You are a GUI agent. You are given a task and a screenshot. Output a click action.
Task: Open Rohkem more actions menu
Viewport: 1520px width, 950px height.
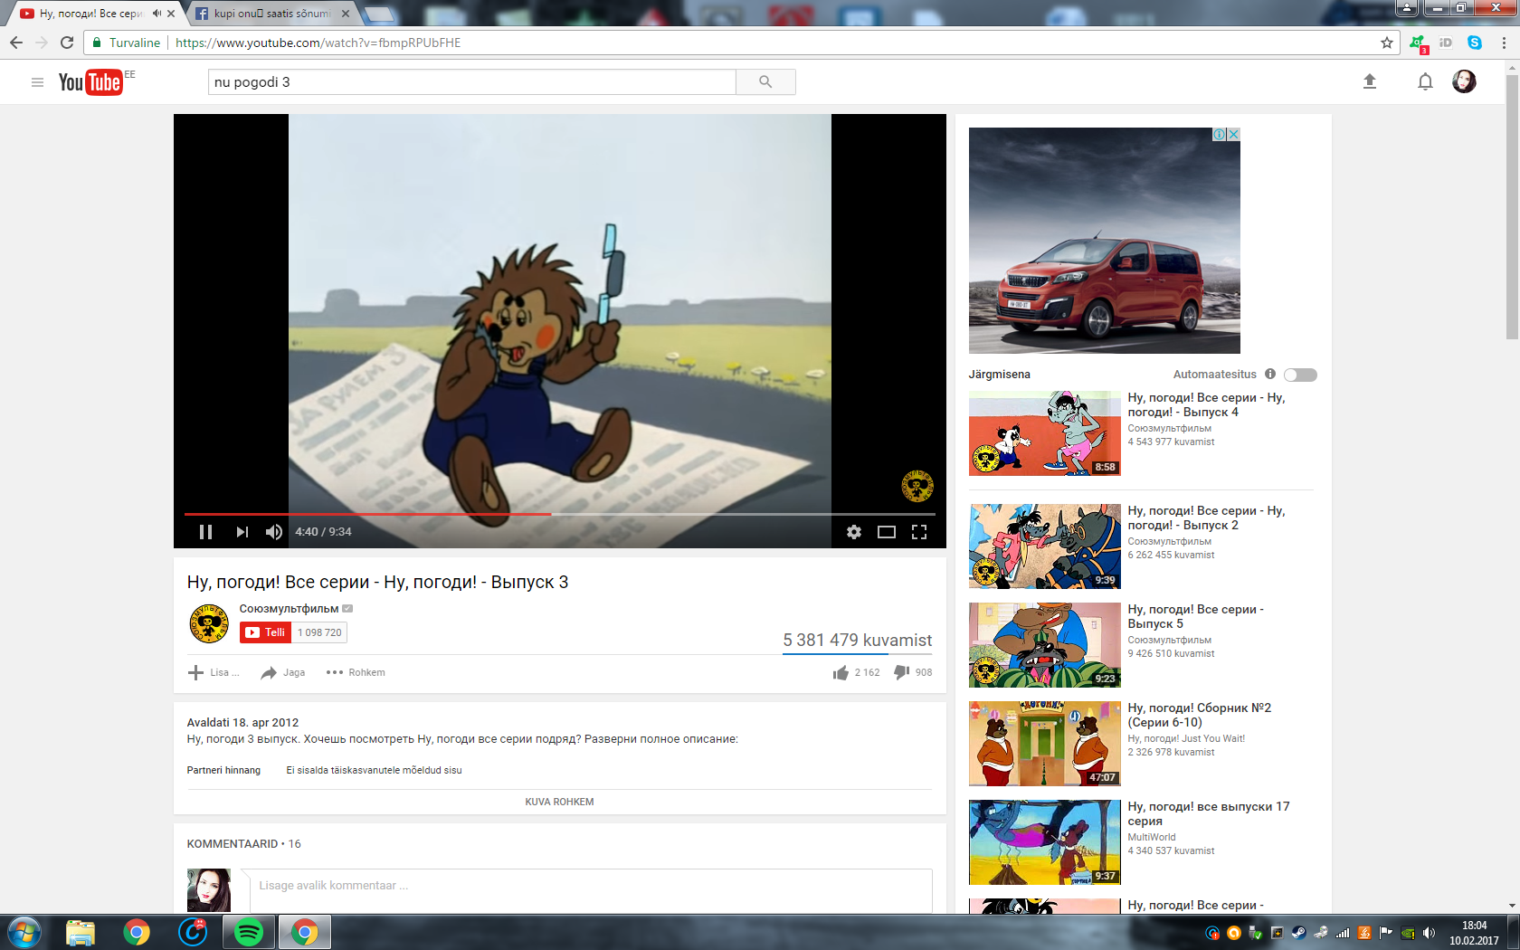pos(356,672)
